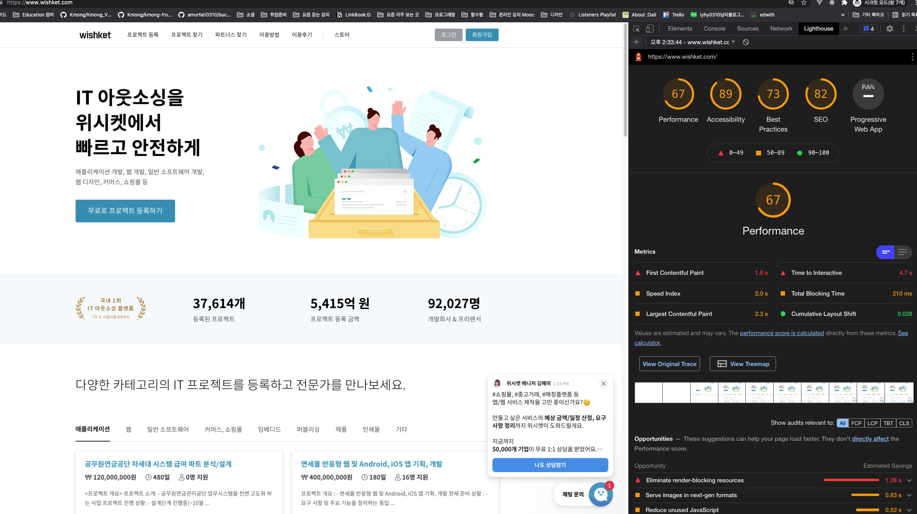
Task: Open DevTools settings gear
Action: [890, 29]
